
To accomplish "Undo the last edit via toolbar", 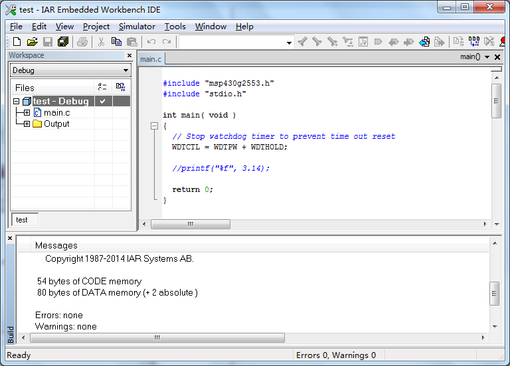I will click(151, 42).
